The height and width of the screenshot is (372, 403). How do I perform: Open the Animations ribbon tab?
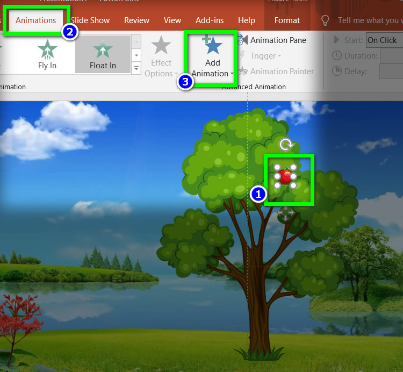click(35, 20)
